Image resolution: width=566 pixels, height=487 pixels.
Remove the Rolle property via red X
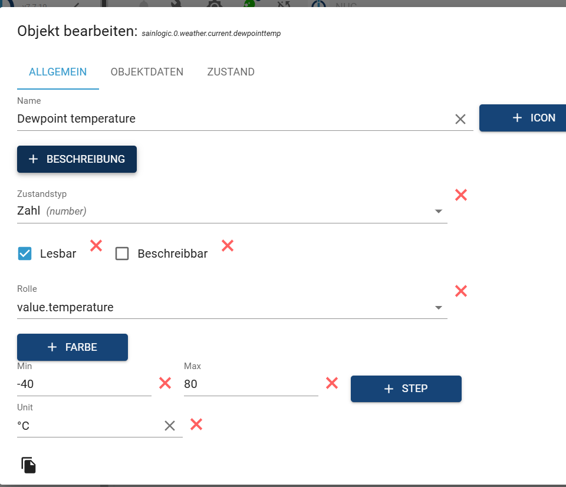461,290
